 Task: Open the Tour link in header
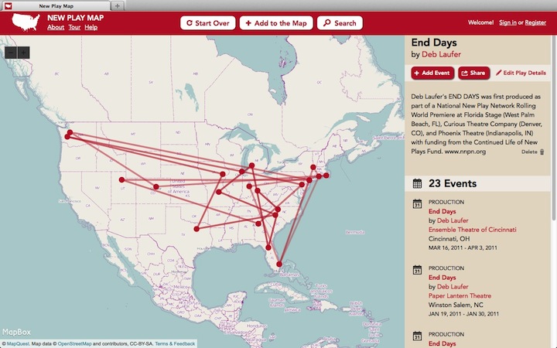pos(74,28)
